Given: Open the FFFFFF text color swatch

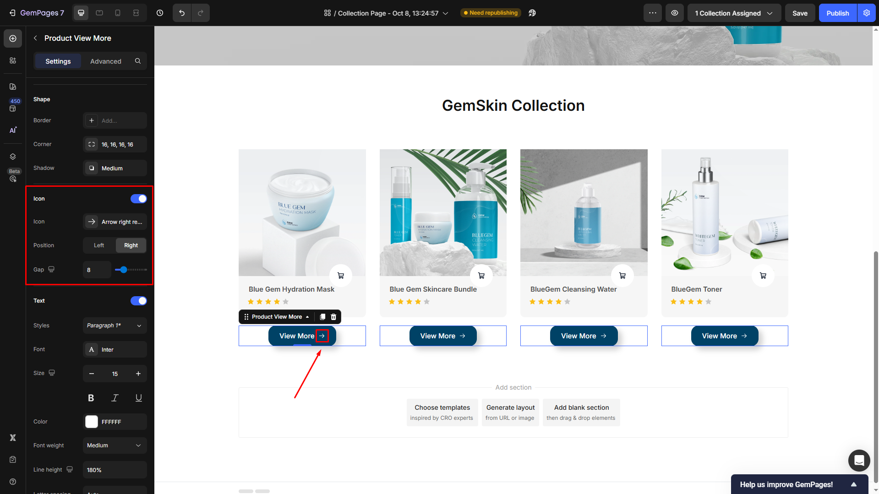Looking at the screenshot, I should 92,422.
